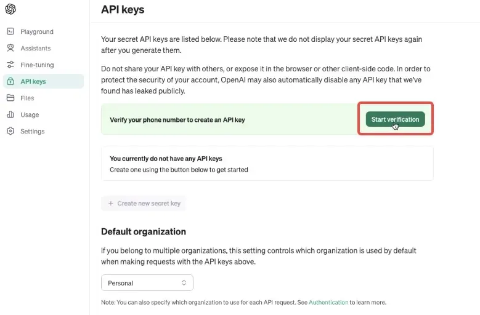This screenshot has height=315, width=480.
Task: Click Create new secret key button
Action: 144,203
